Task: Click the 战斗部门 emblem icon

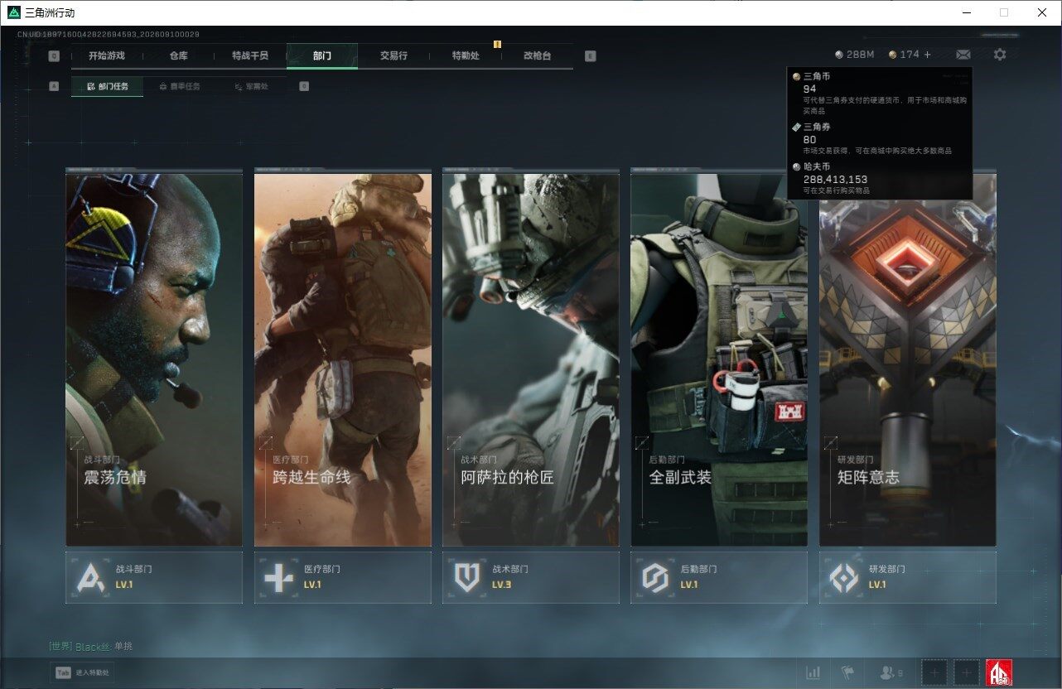Action: tap(91, 577)
